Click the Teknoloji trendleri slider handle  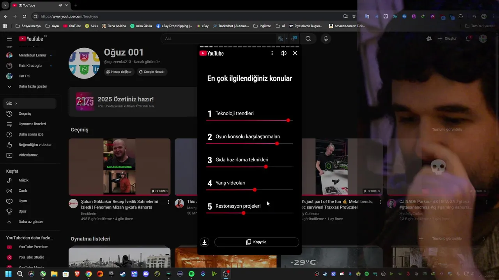288,120
